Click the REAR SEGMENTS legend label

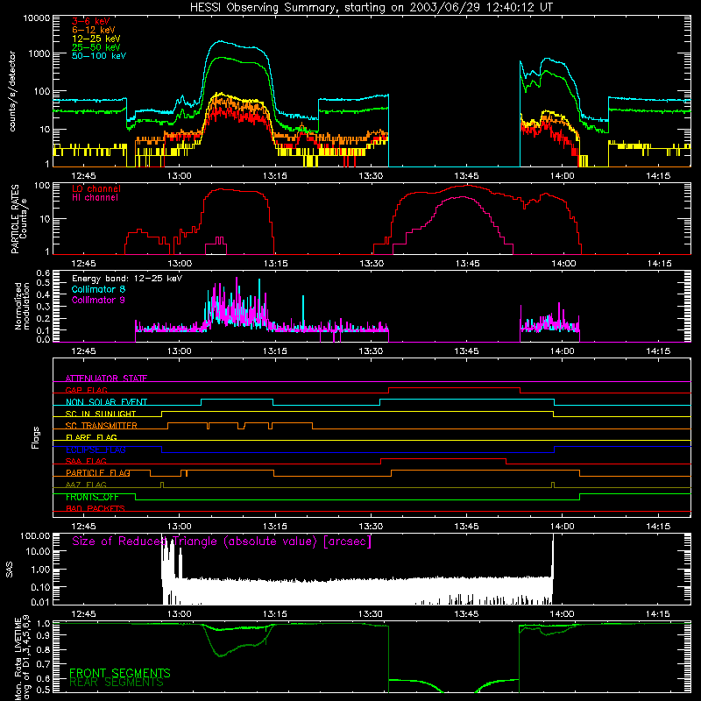point(117,682)
